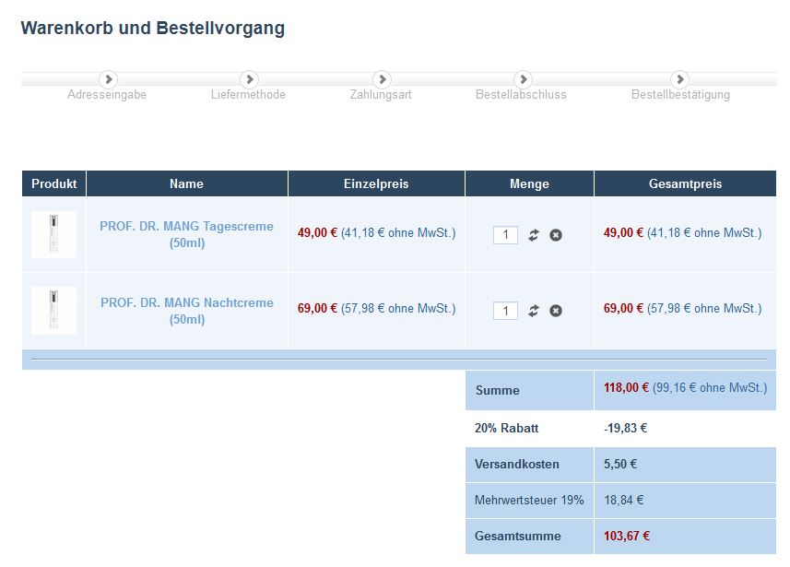Focus the Tagescreme quantity field
Viewport: 790px width, 567px height.
506,235
